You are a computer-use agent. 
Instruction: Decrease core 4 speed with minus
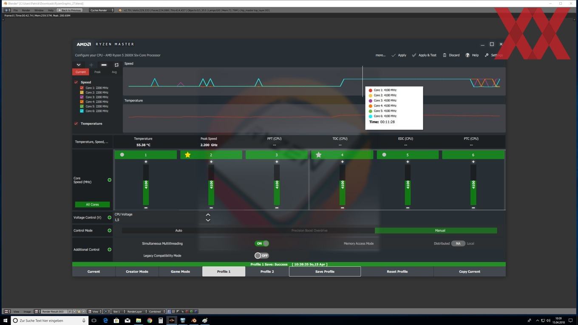click(x=342, y=208)
